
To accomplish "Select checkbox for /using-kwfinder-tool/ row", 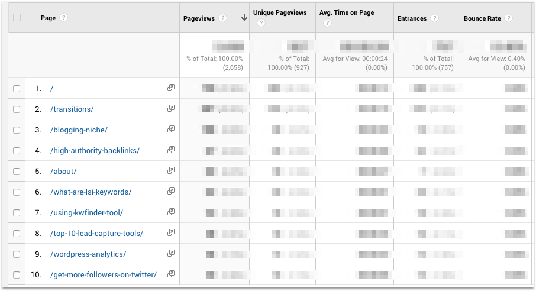I will [17, 213].
